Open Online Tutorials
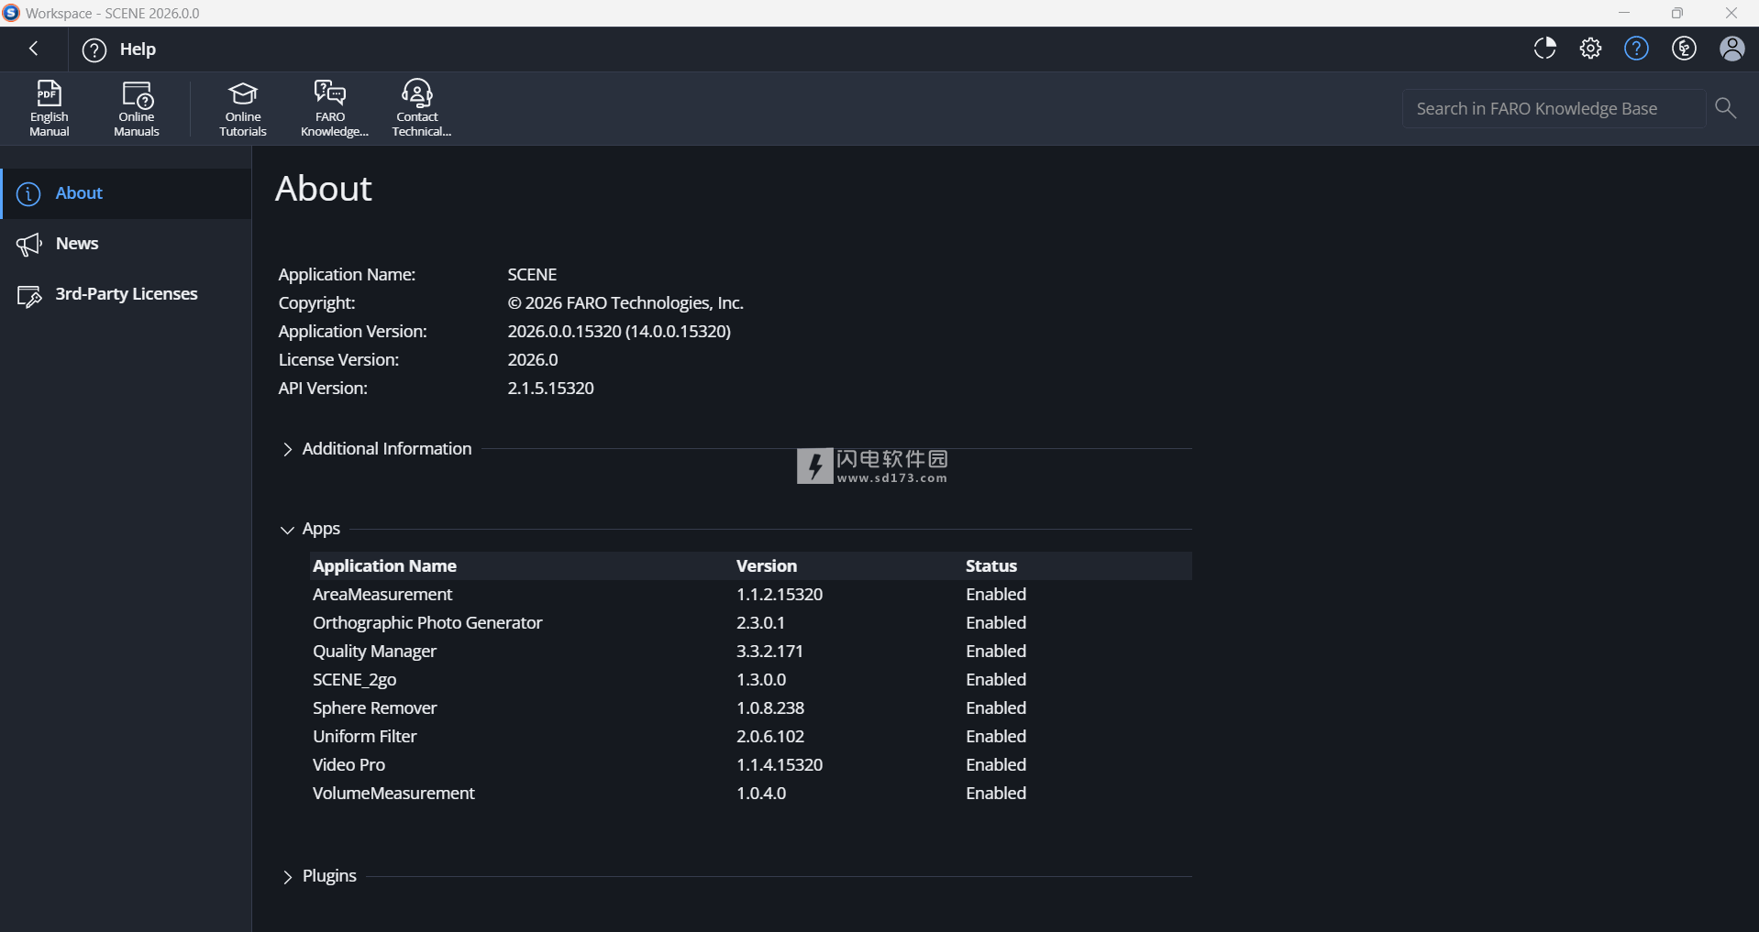Viewport: 1759px width, 932px height. pos(243,107)
